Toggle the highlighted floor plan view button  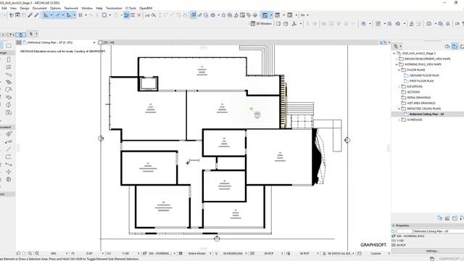tap(265, 15)
